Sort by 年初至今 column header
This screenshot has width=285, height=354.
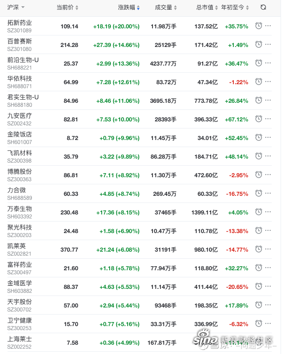tap(235, 8)
